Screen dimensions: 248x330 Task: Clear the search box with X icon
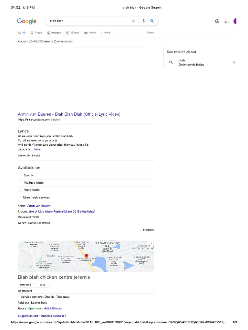coord(133,21)
